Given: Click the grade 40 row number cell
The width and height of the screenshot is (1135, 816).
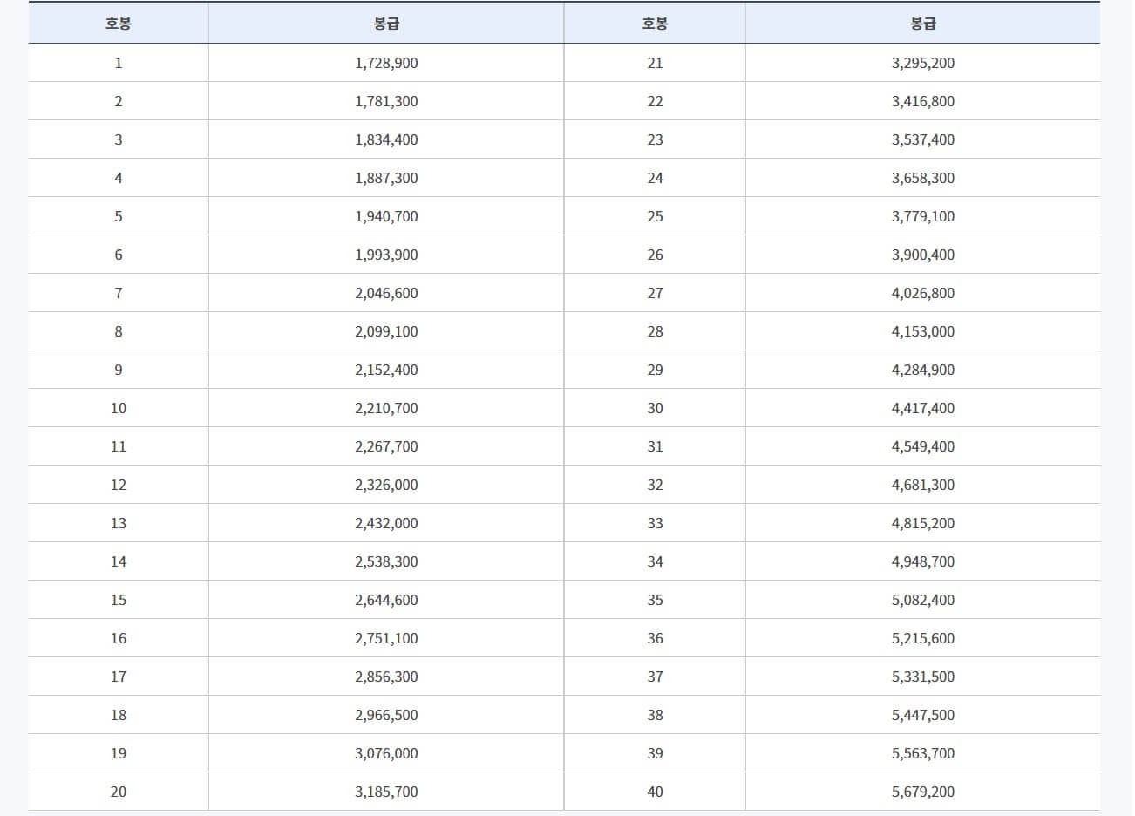Looking at the screenshot, I should point(654,792).
